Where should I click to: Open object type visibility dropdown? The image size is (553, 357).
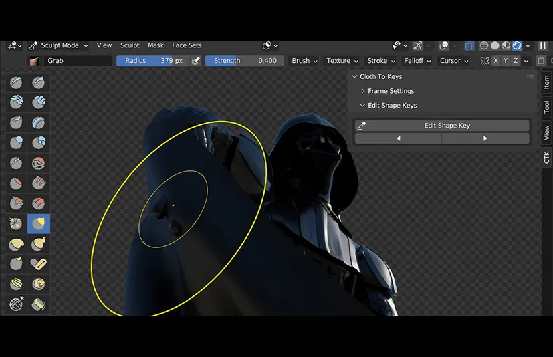[400, 45]
